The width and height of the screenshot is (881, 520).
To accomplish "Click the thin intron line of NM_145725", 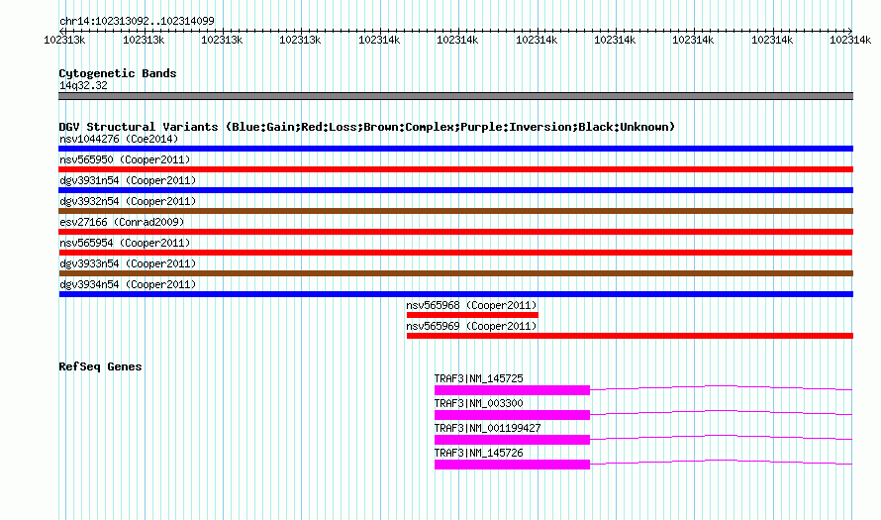I will click(x=722, y=385).
